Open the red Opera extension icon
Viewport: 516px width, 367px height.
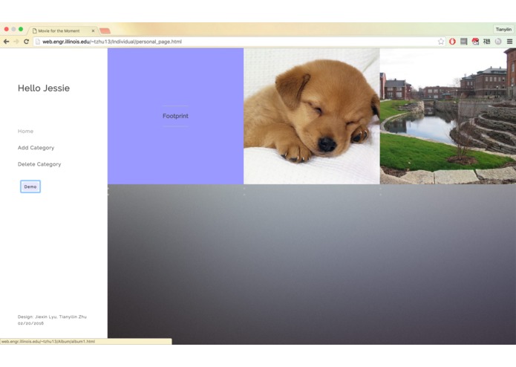(452, 42)
